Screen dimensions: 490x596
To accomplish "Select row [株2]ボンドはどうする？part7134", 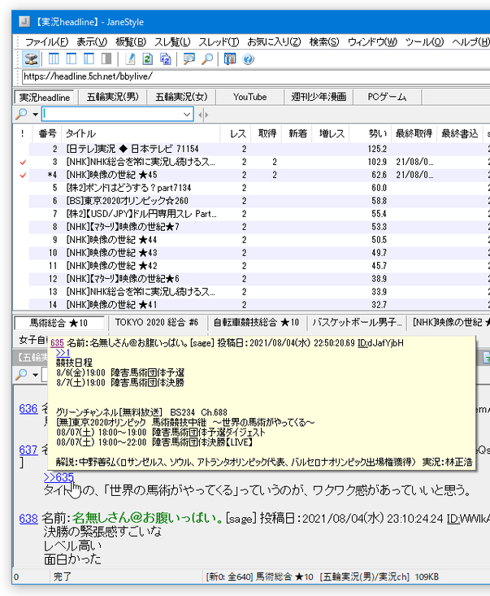I will click(x=259, y=188).
